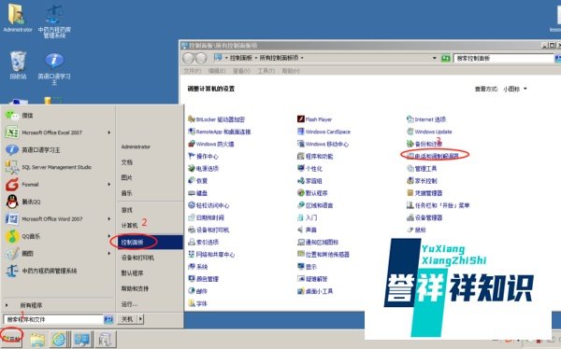The width and height of the screenshot is (561, 349).
Task: Open 帮助(H) menu in Control Panel
Action: coord(291,71)
